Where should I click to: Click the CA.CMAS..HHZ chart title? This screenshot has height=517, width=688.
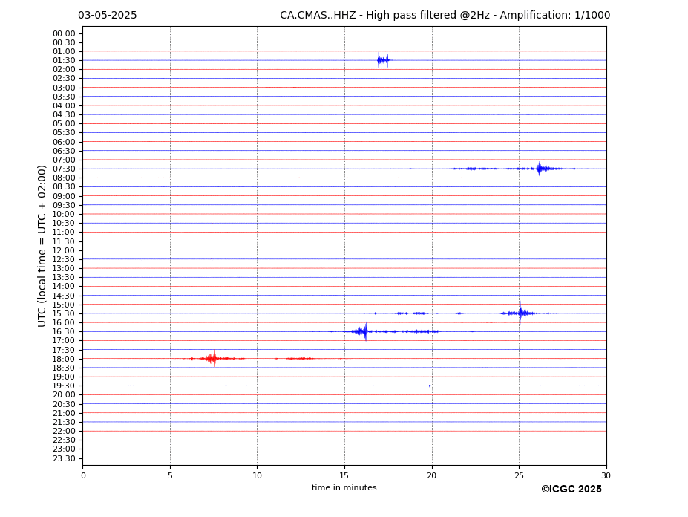pyautogui.click(x=445, y=16)
